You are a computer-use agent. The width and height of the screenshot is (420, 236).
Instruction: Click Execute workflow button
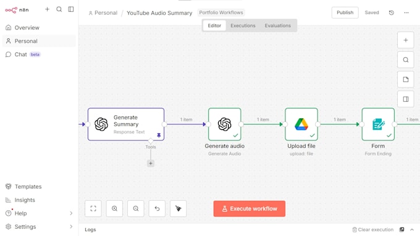coord(250,209)
